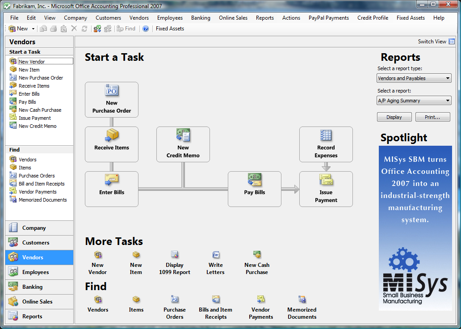The width and height of the screenshot is (461, 329).
Task: Click the Issue Payment flowchart icon
Action: click(326, 180)
